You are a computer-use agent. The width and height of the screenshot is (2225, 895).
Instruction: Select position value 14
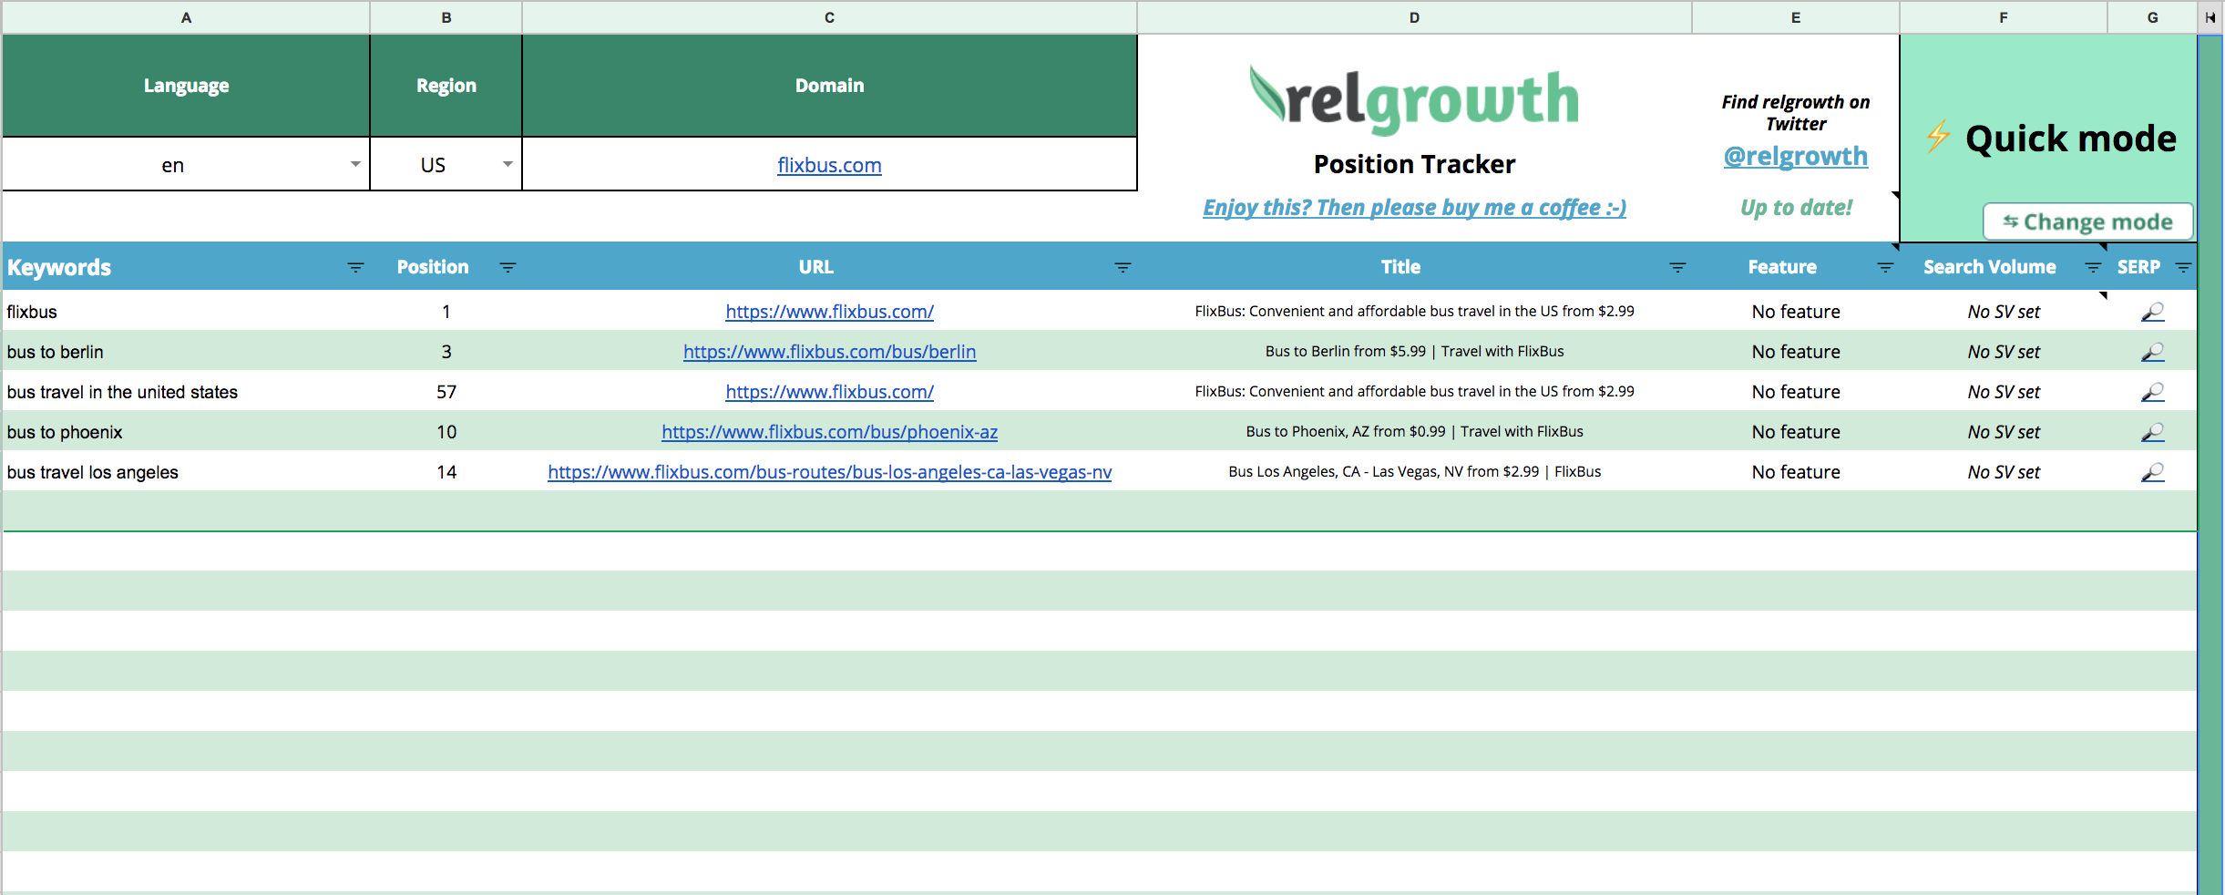pyautogui.click(x=446, y=472)
